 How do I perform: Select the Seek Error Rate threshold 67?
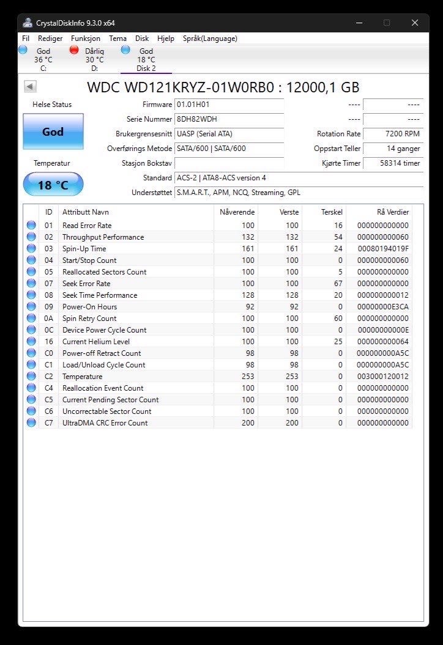tap(338, 284)
